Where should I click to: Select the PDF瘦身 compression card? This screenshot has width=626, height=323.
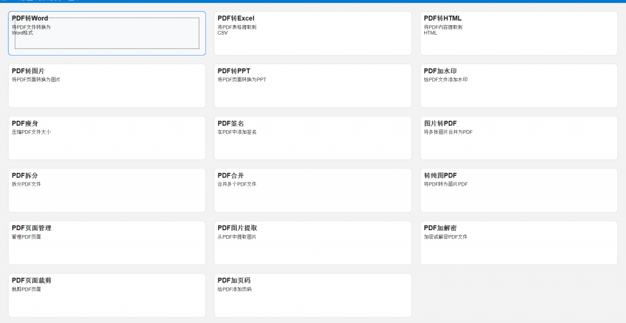pos(107,138)
